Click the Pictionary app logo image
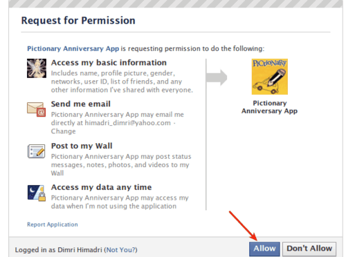 pyautogui.click(x=270, y=77)
